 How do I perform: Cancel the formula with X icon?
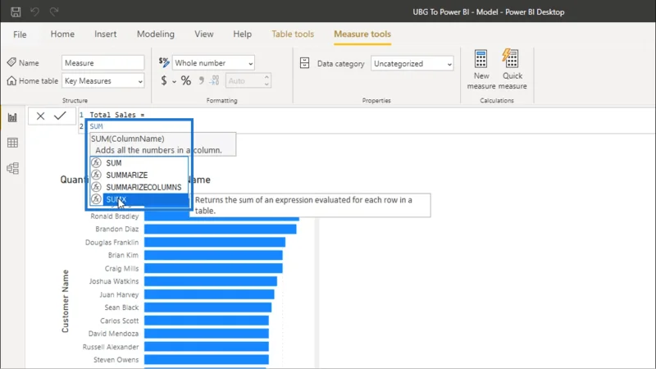coord(40,116)
